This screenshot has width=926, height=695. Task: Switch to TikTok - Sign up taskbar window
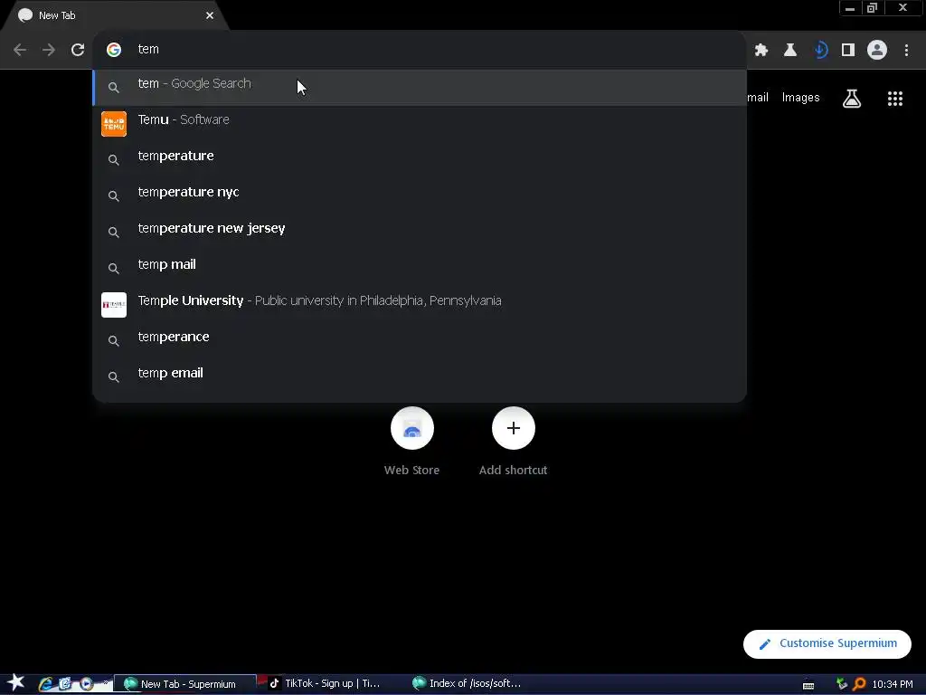click(x=326, y=684)
